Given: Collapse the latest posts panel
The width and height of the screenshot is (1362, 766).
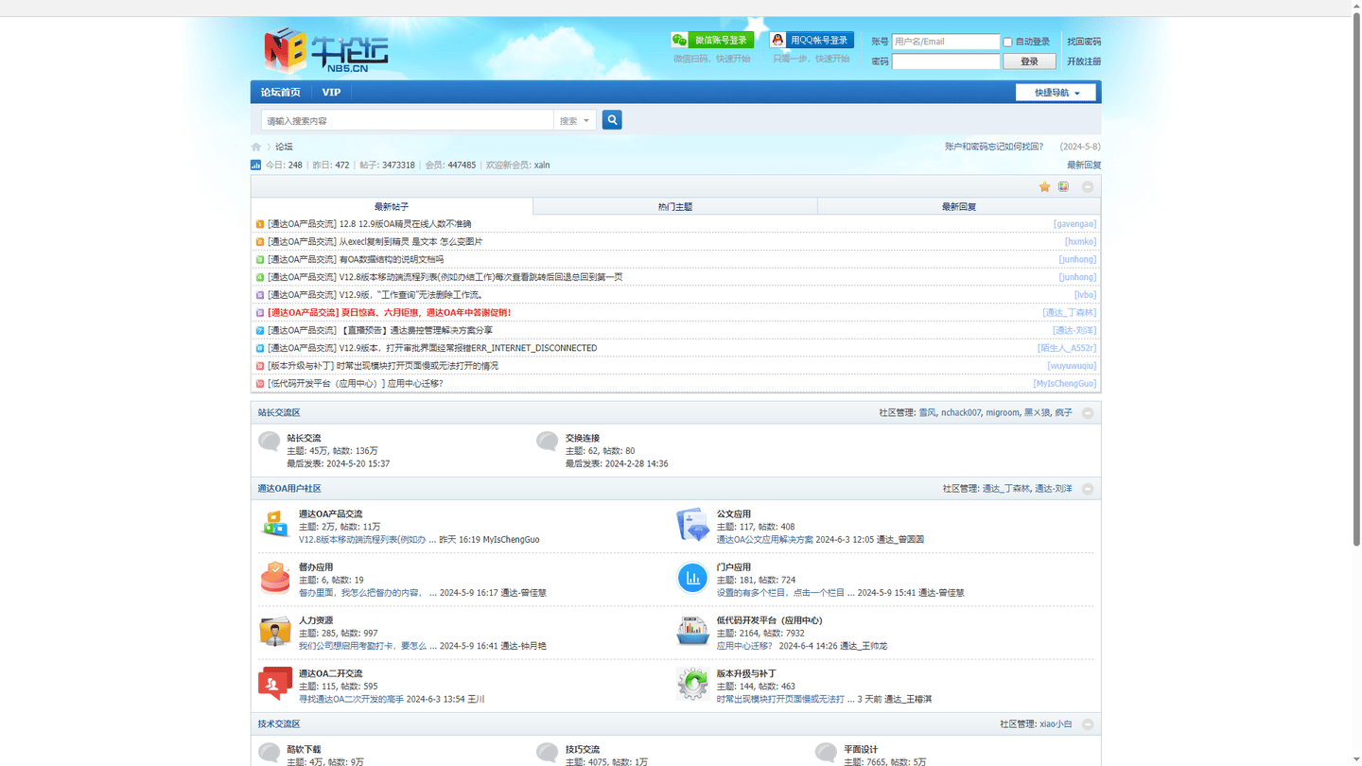Looking at the screenshot, I should 1088,187.
